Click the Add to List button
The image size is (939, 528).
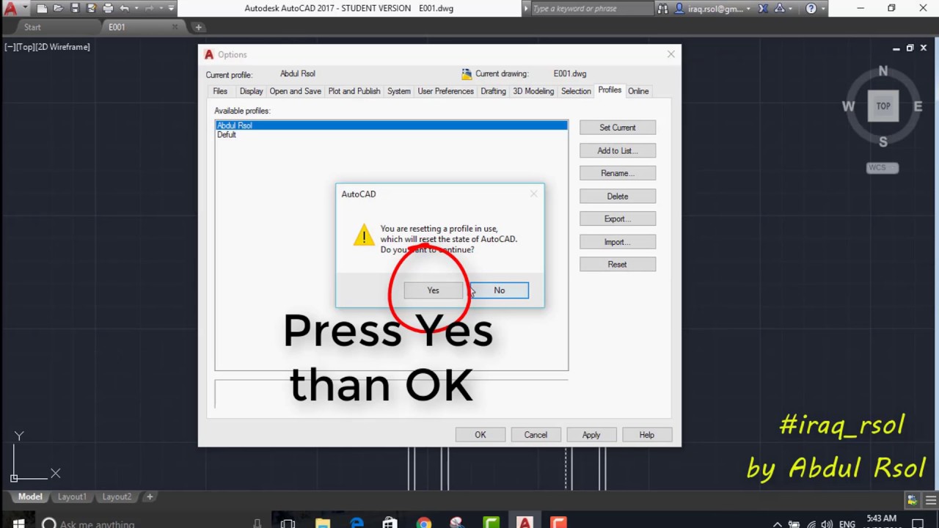click(618, 150)
